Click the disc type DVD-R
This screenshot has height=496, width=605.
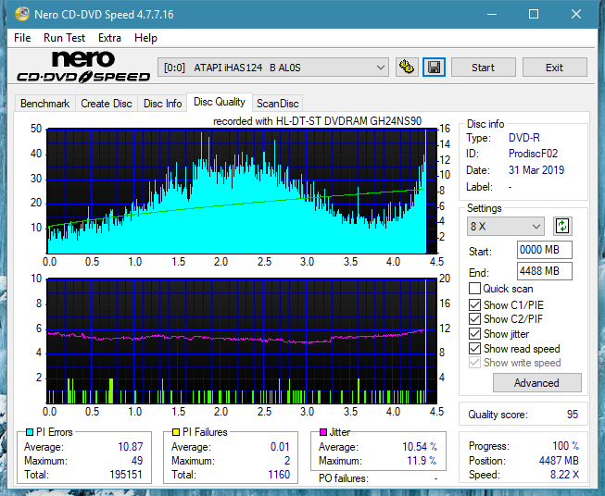pyautogui.click(x=524, y=138)
